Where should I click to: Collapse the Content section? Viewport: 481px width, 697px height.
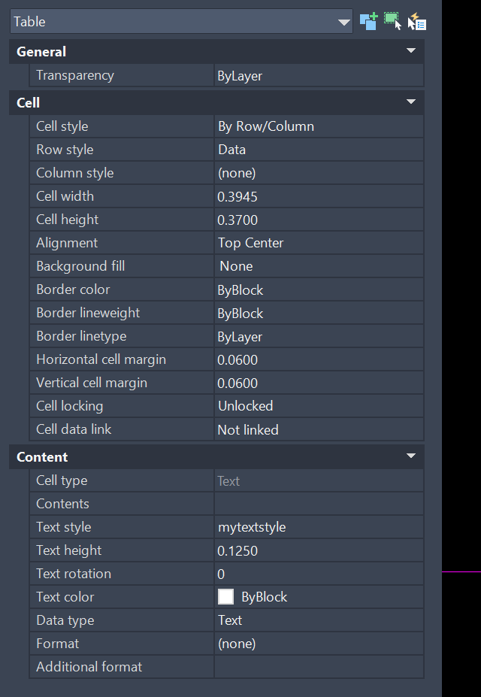click(x=410, y=456)
